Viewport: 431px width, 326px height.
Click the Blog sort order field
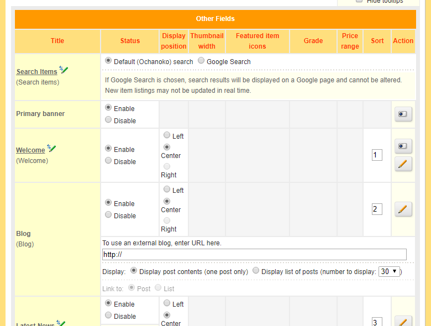[377, 209]
